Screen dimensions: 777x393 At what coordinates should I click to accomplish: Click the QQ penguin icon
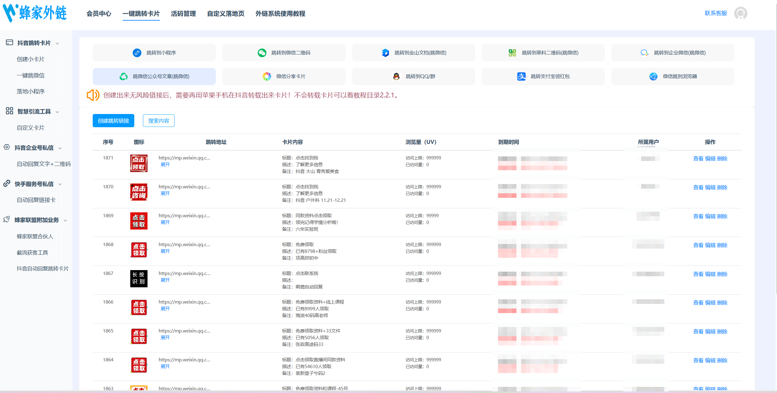[x=396, y=77]
